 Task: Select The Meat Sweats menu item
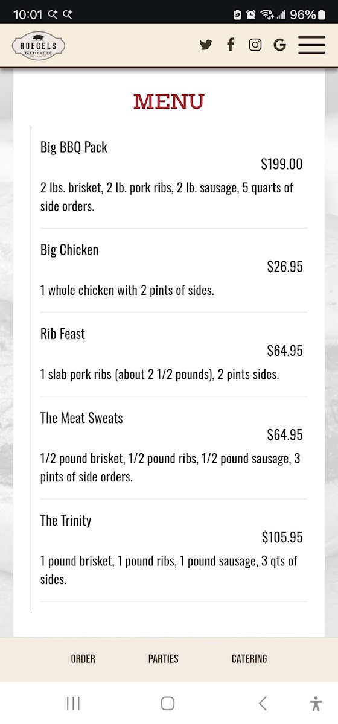tap(81, 418)
